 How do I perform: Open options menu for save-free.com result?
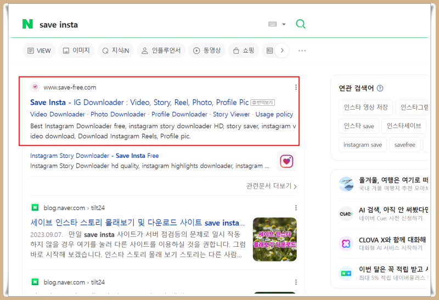296,87
